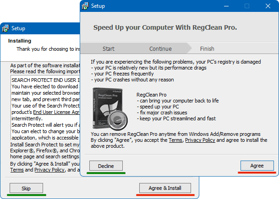Image resolution: width=279 pixels, height=199 pixels.
Task: Click Agree & Install in the back window
Action: pos(165,188)
